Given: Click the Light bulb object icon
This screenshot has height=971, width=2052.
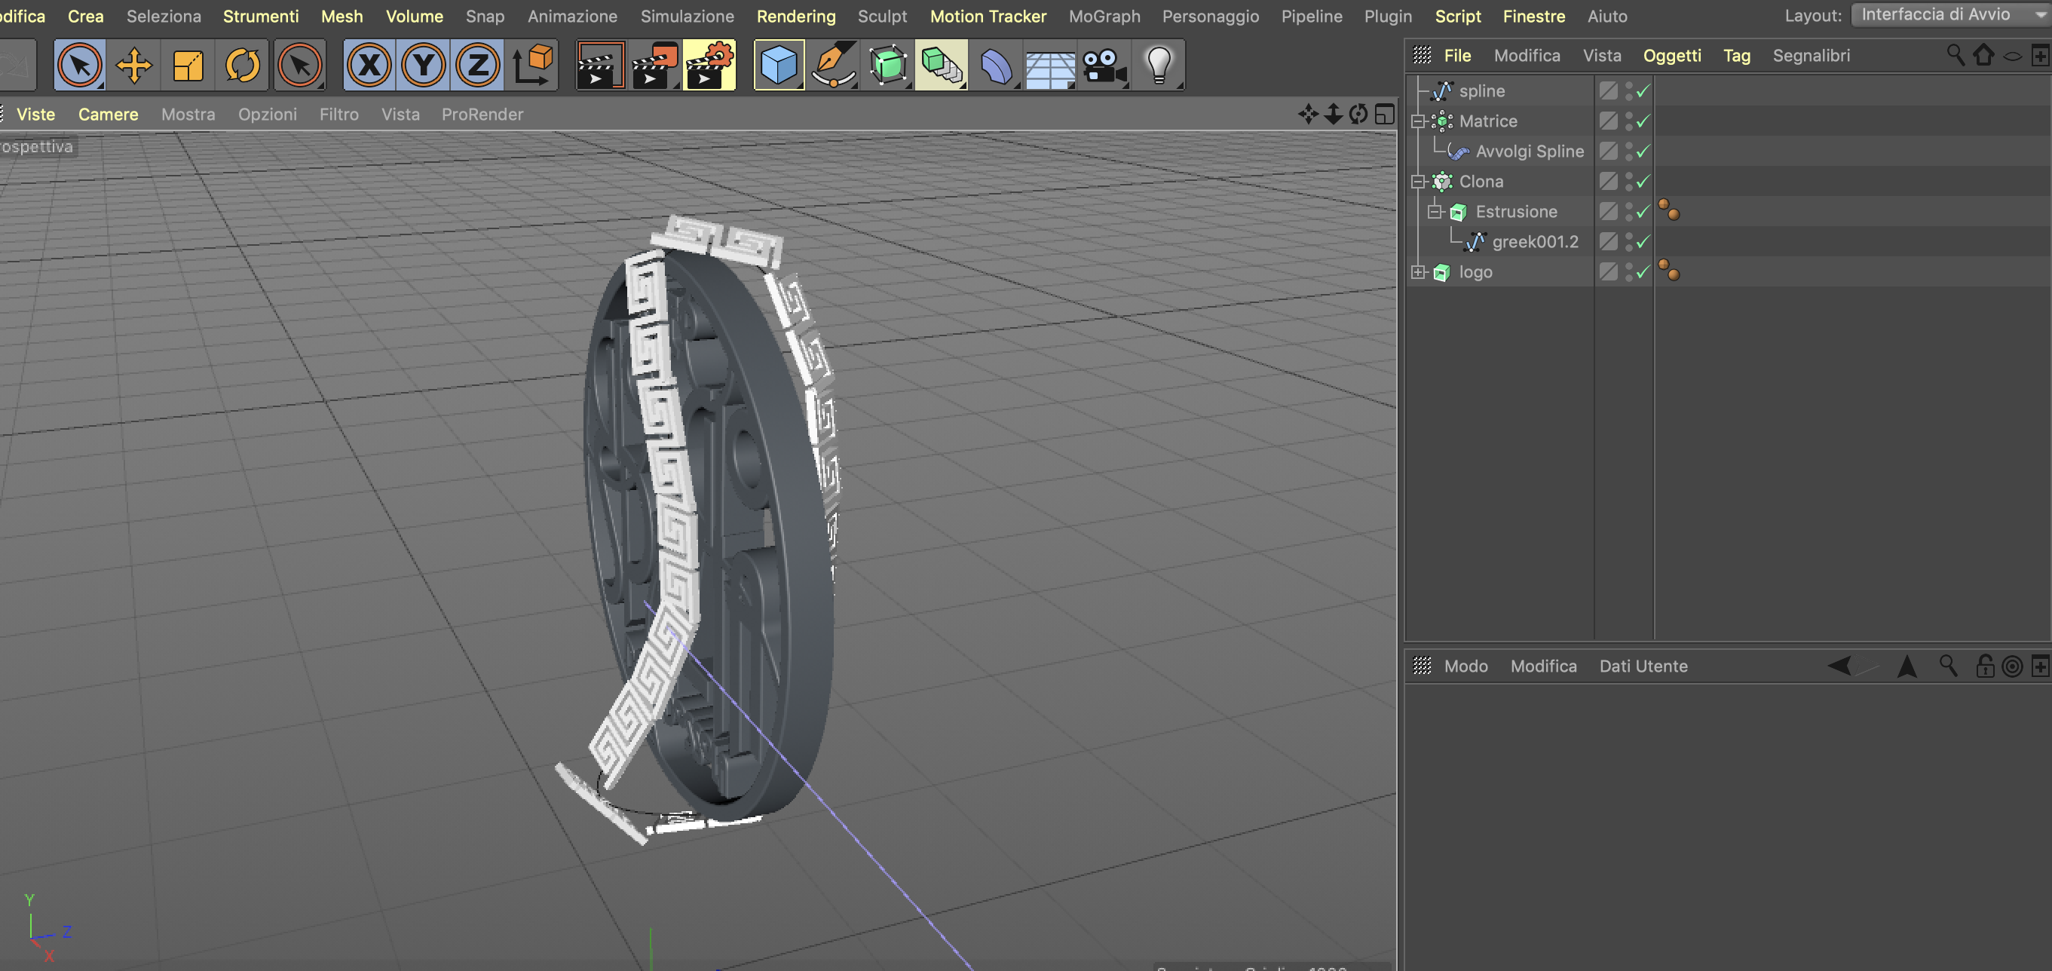Looking at the screenshot, I should coord(1158,66).
